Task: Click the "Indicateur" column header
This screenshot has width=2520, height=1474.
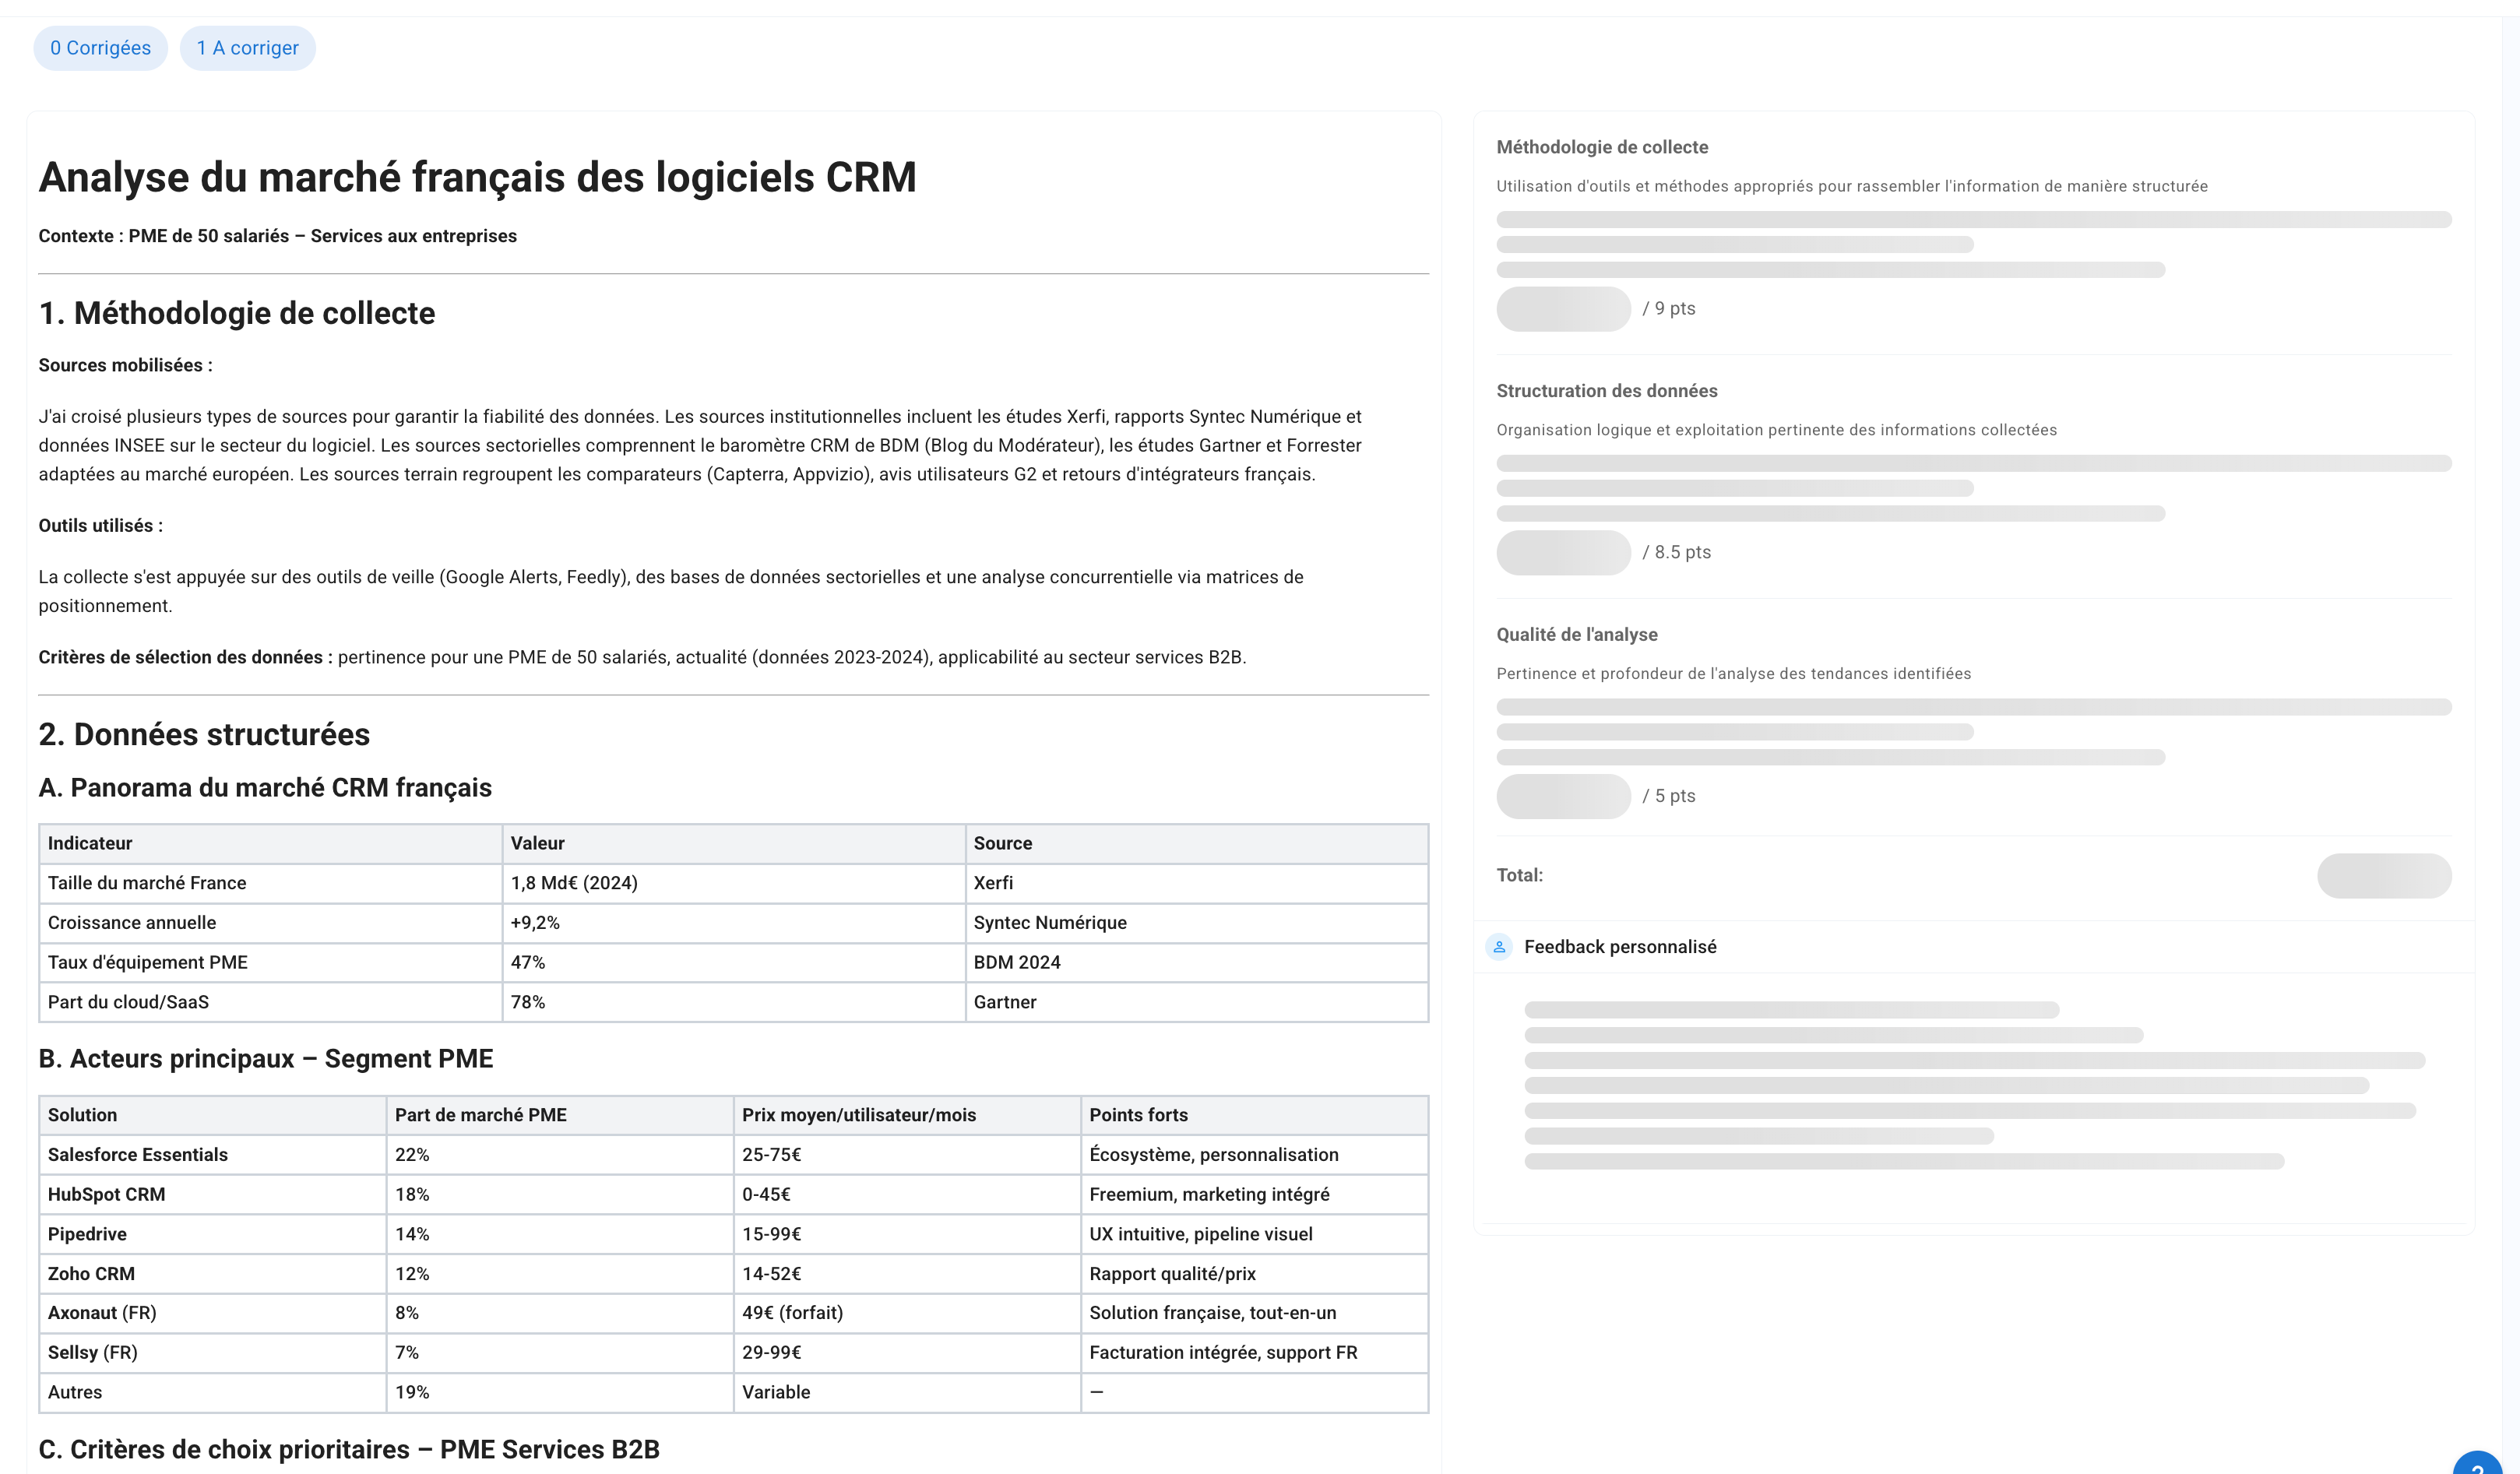Action: click(271, 844)
